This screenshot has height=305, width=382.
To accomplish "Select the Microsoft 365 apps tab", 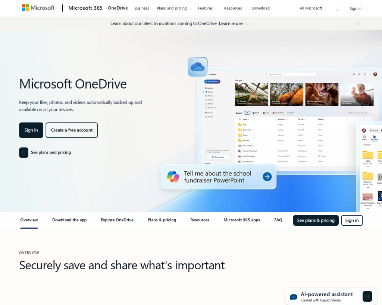I will (242, 220).
